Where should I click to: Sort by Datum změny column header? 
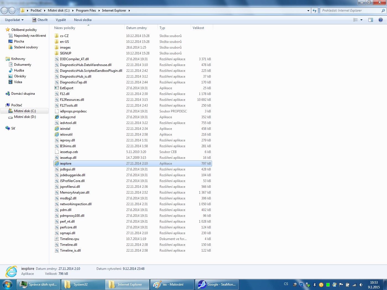pyautogui.click(x=137, y=28)
